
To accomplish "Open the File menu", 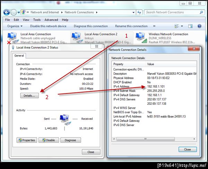I will pyautogui.click(x=7, y=20).
